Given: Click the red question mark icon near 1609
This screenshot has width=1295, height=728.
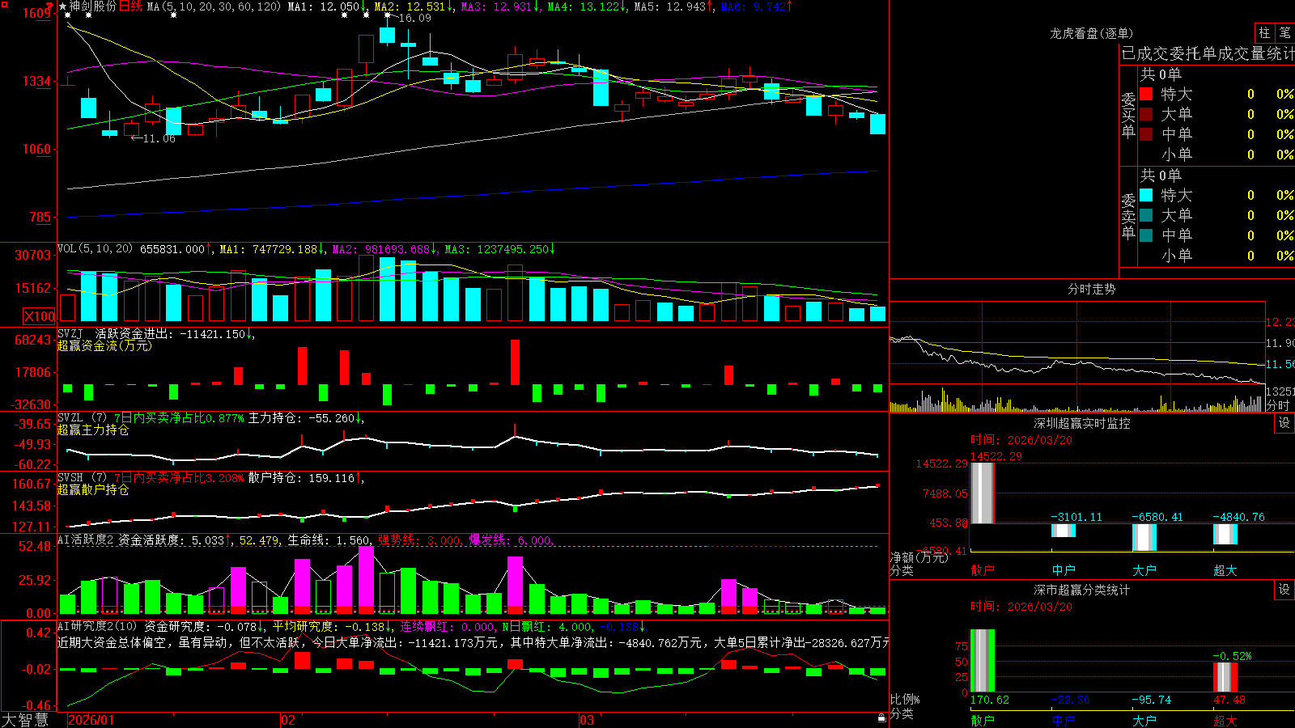Looking at the screenshot, I should [49, 6].
